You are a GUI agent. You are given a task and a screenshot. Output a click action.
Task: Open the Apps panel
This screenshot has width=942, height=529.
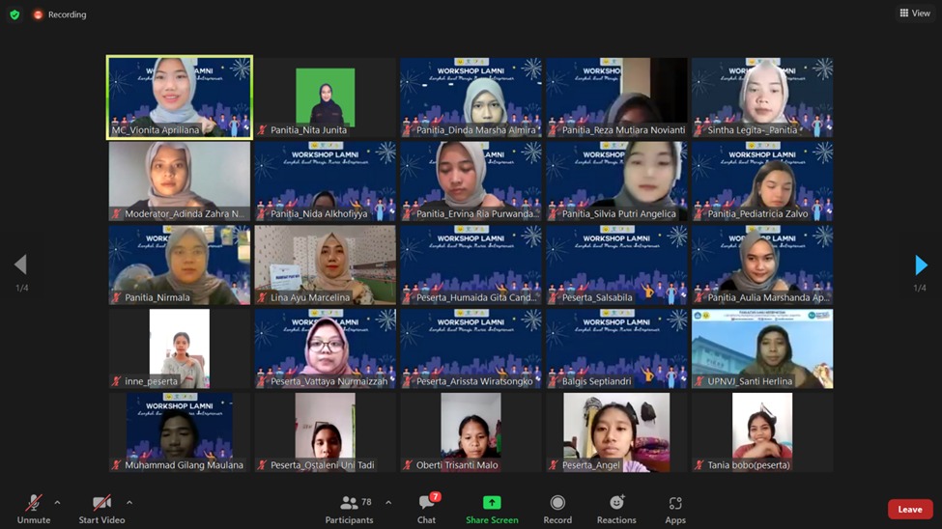point(675,509)
